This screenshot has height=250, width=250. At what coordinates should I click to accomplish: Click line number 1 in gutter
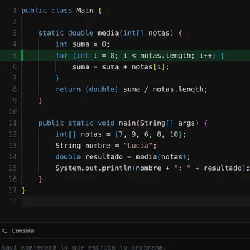point(14,11)
